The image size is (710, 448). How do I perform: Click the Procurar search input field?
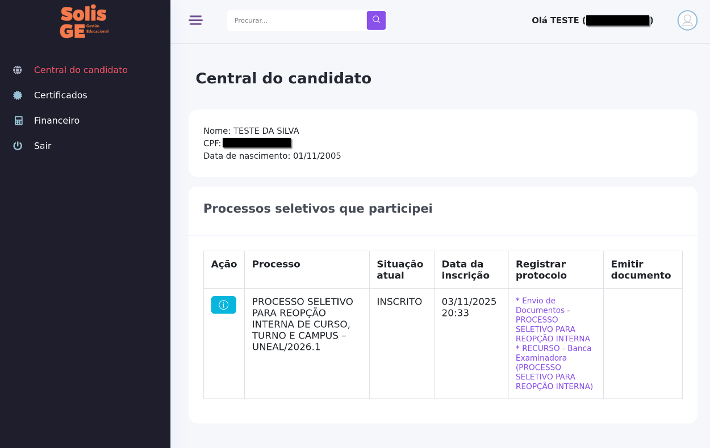tap(295, 20)
